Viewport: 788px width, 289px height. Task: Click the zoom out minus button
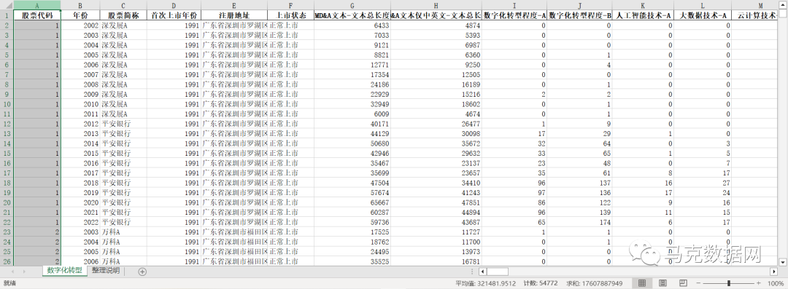click(698, 283)
